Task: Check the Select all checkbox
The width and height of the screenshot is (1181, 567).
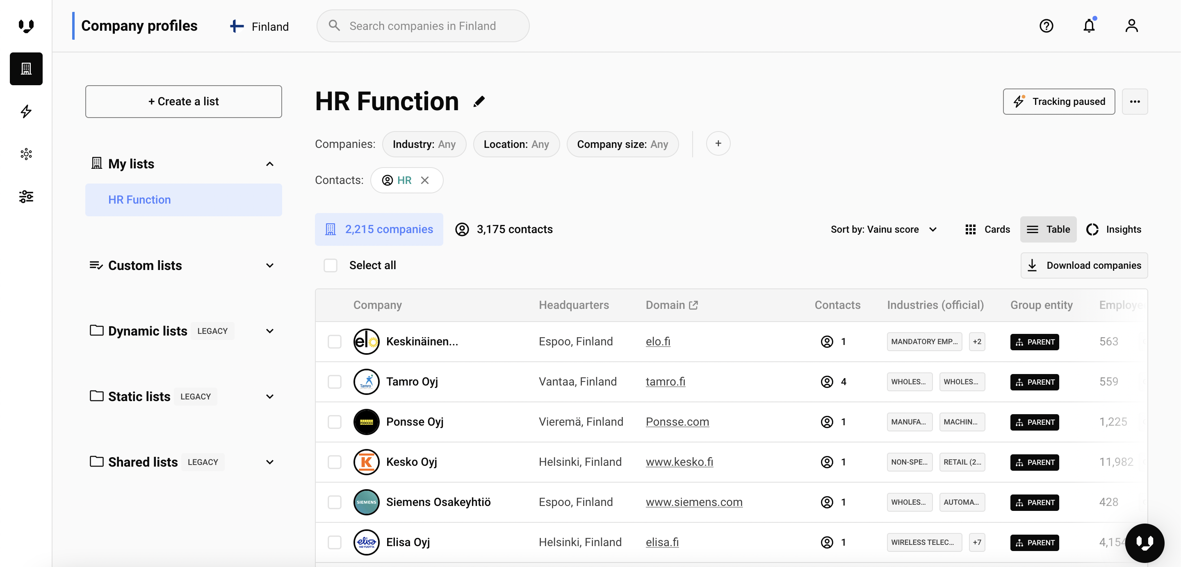Action: point(330,265)
